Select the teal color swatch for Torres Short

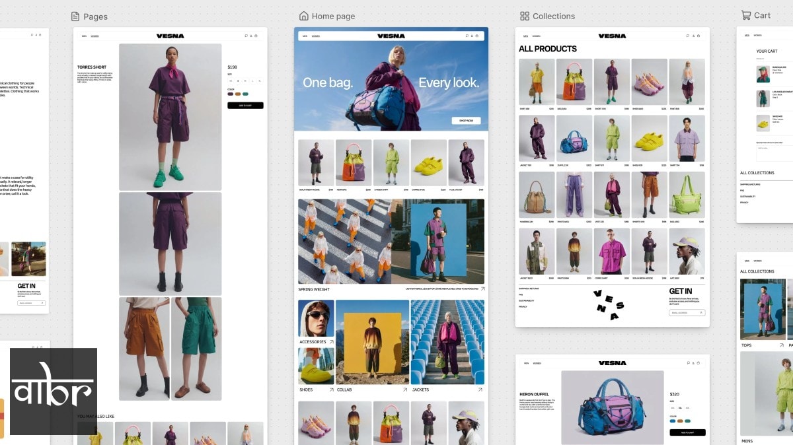[x=246, y=94]
